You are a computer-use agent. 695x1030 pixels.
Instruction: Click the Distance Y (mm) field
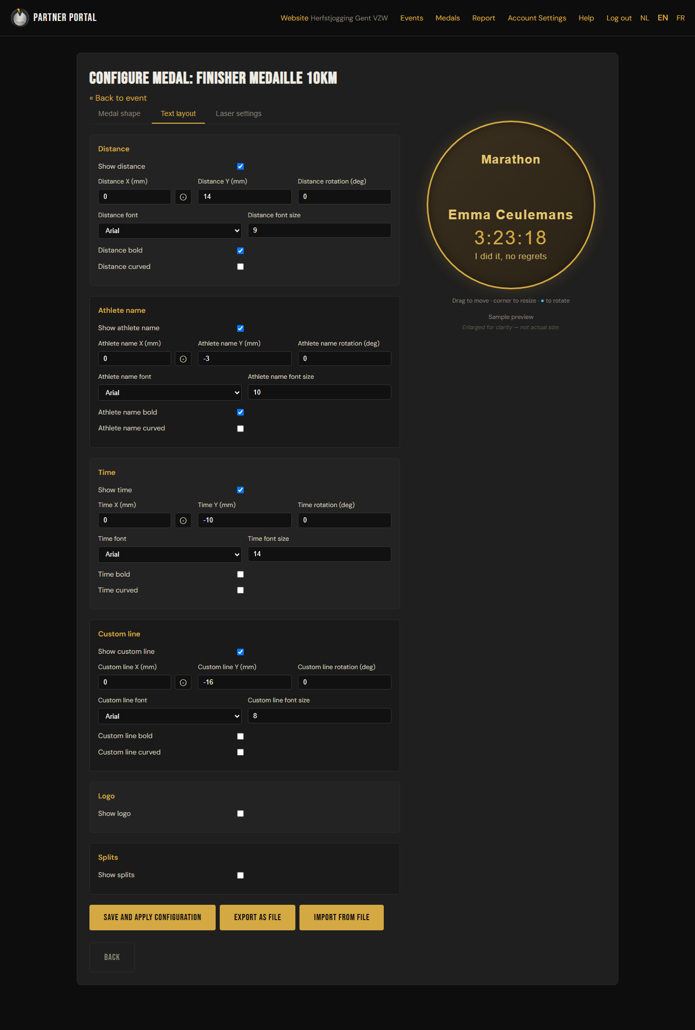tap(245, 197)
